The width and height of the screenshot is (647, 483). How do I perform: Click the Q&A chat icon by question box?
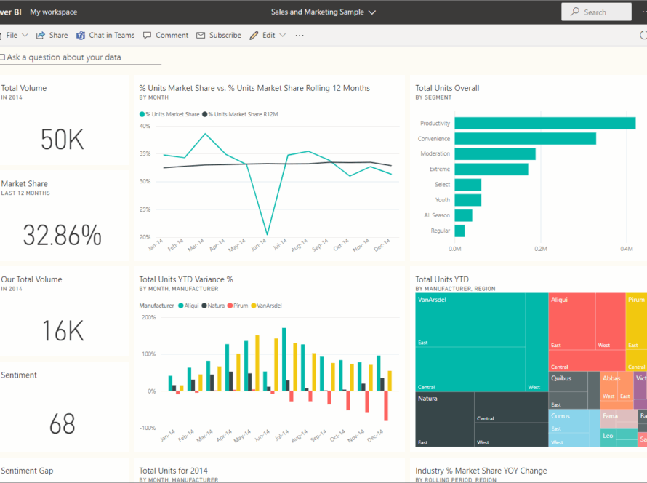pyautogui.click(x=2, y=57)
